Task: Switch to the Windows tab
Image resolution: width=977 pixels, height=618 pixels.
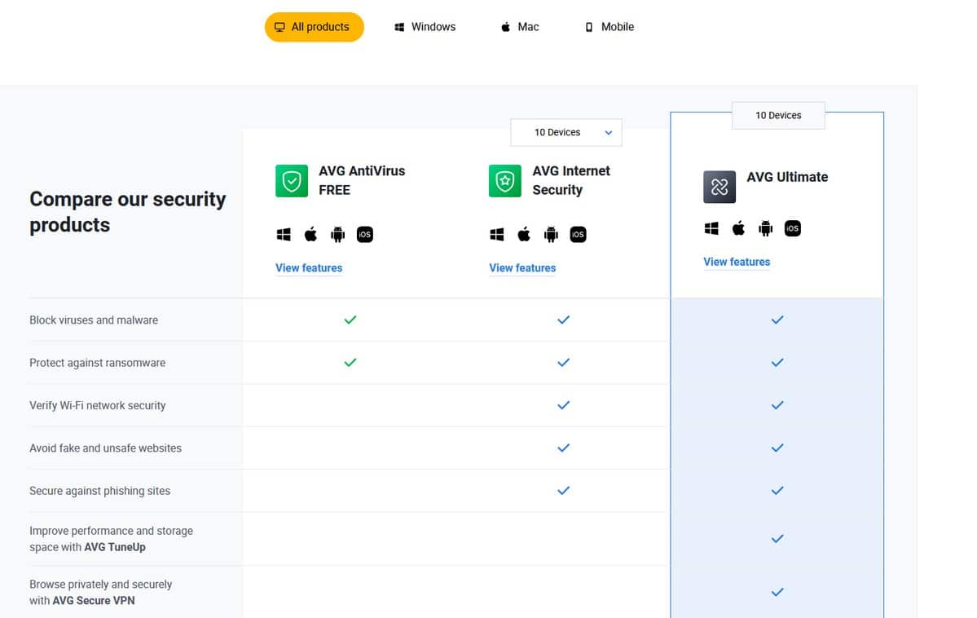Action: coord(425,27)
